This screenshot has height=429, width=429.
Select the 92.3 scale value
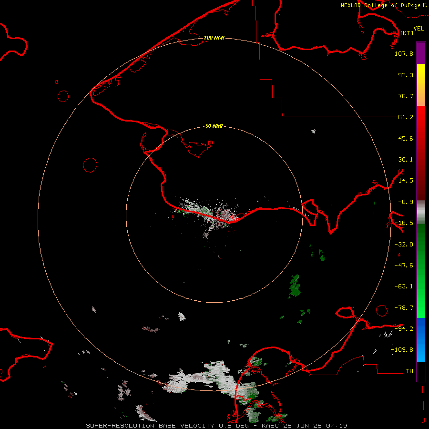coord(406,75)
